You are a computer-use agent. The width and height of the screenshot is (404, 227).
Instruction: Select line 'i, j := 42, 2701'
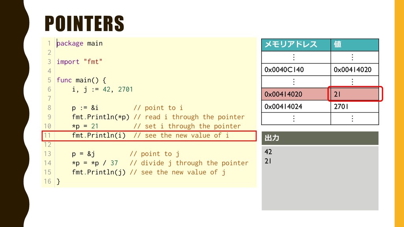tap(102, 89)
